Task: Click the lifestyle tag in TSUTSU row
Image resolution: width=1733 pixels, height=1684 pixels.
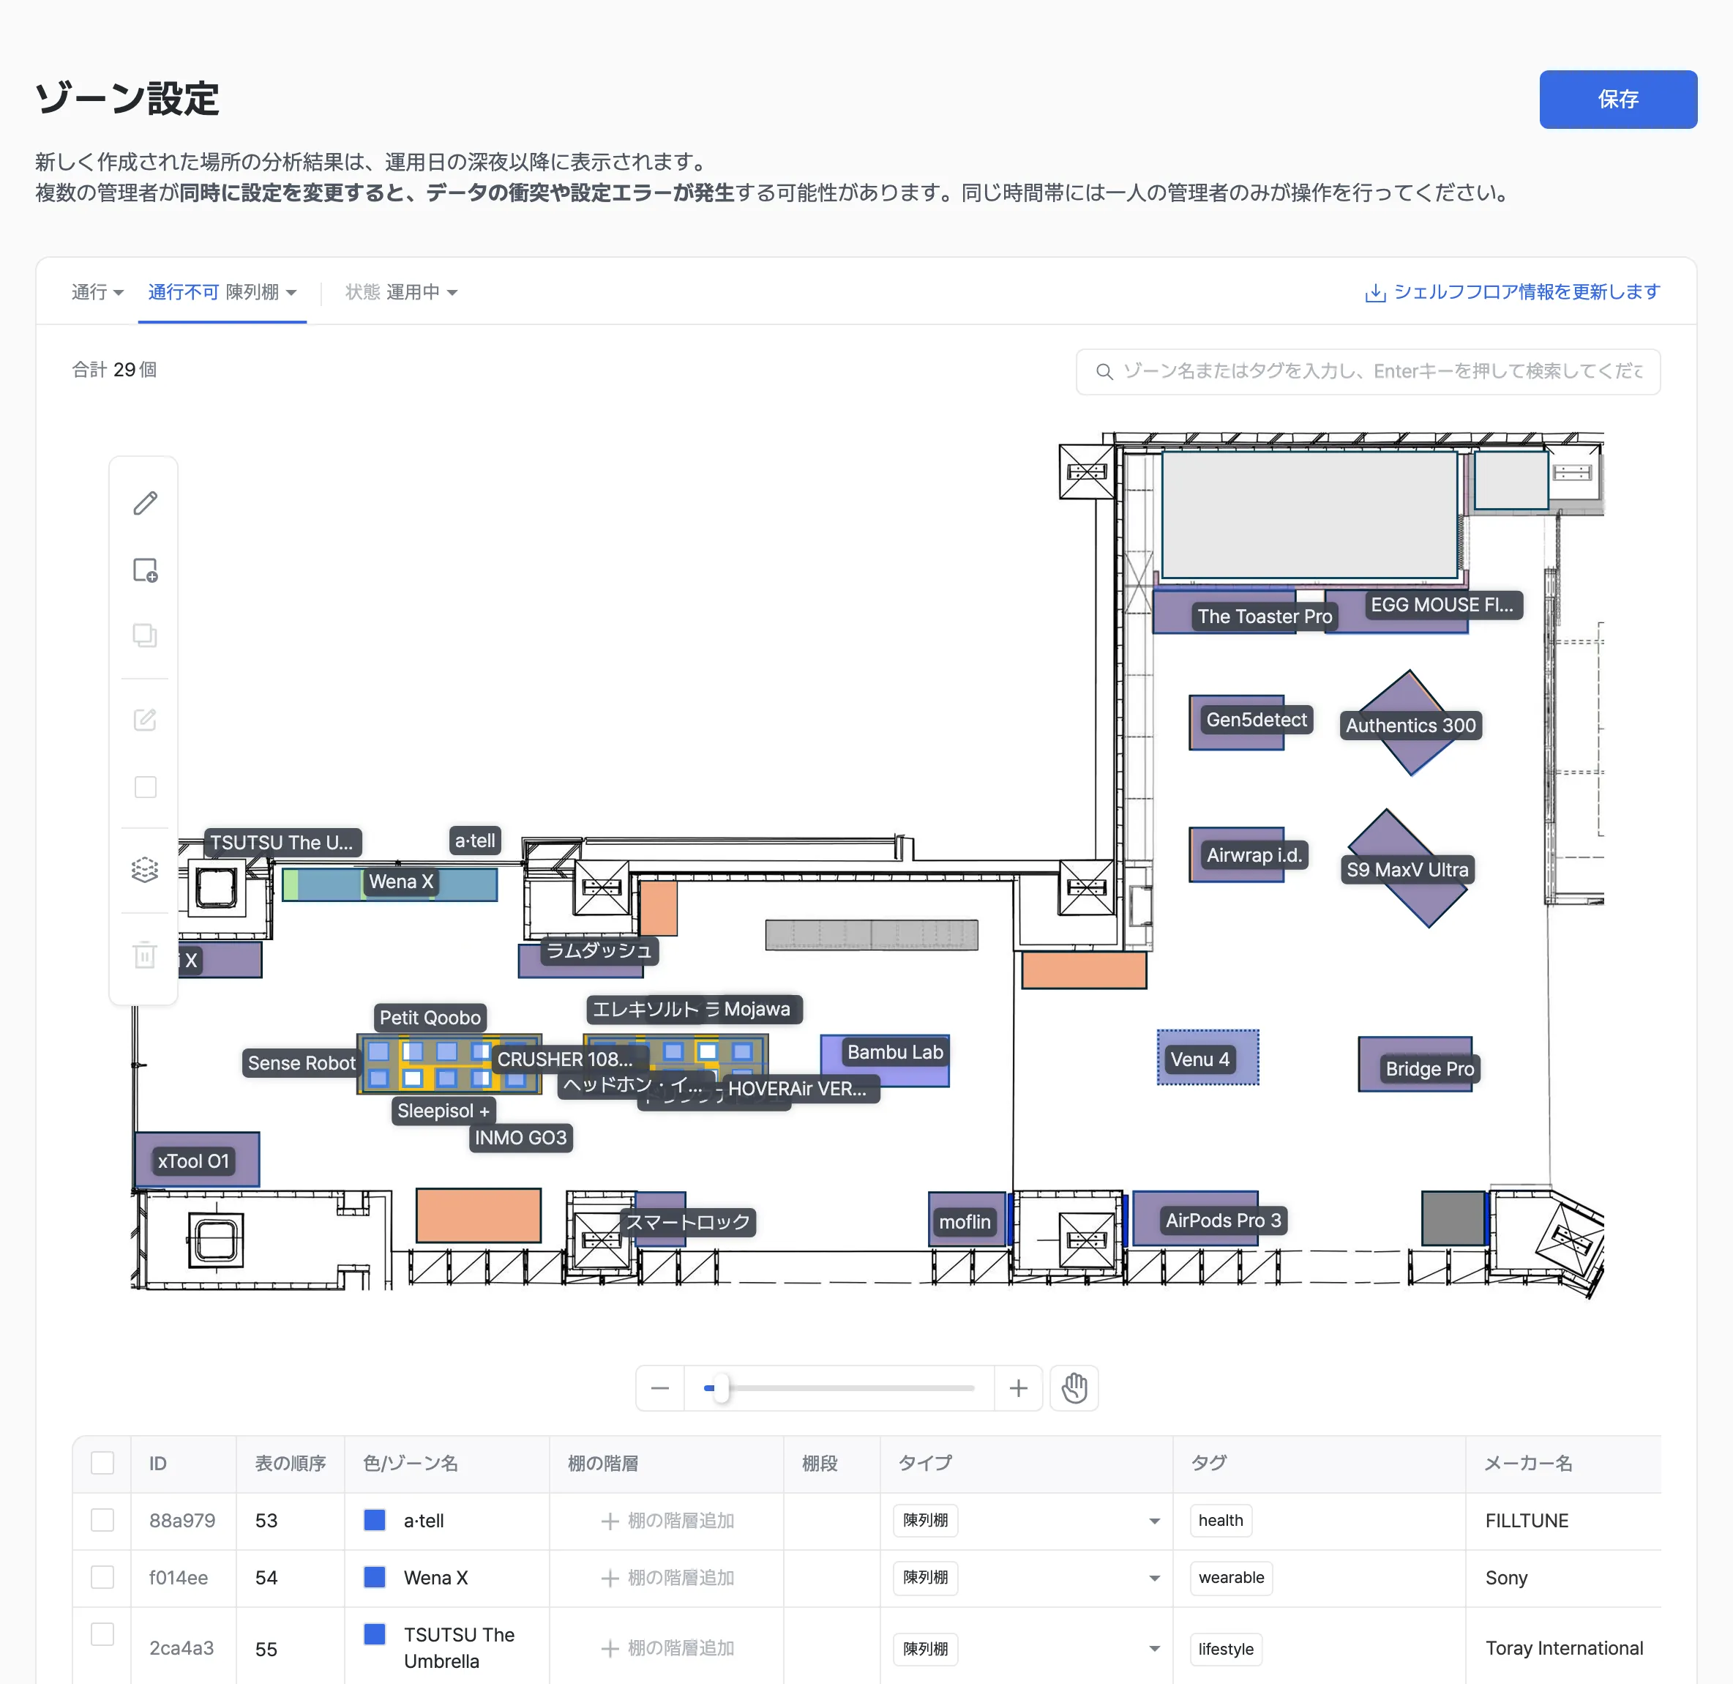Action: pos(1226,1650)
